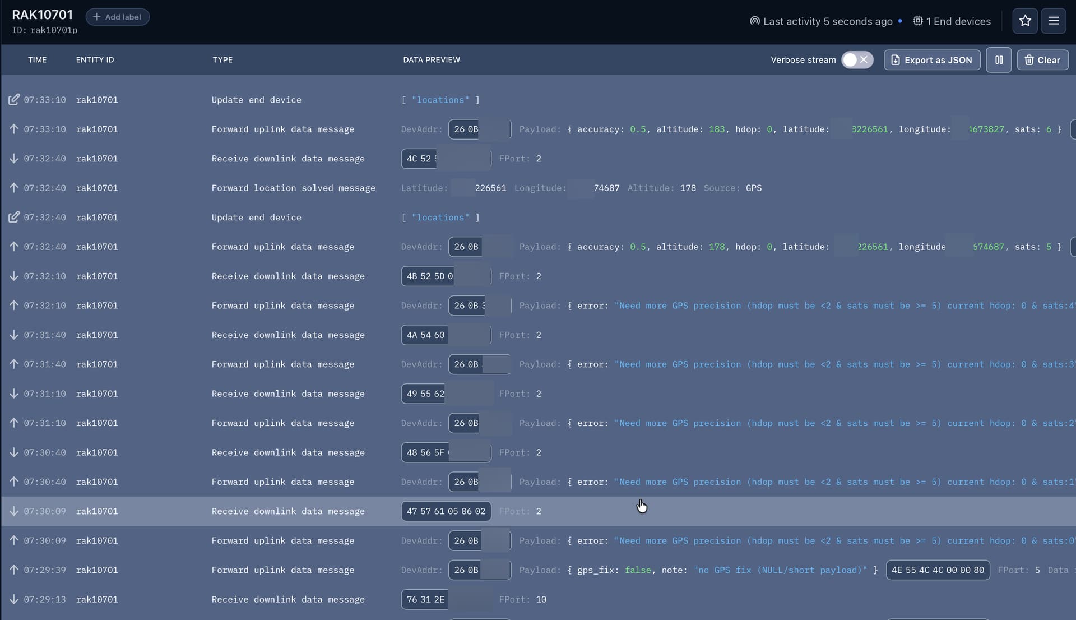Add label to RAK10701 application

point(117,17)
